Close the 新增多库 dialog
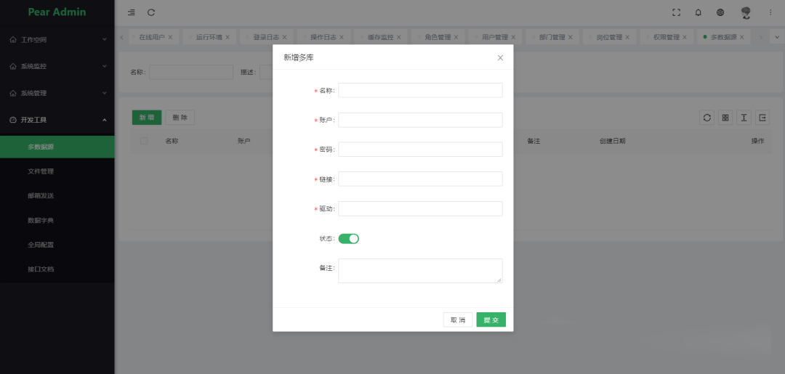This screenshot has width=785, height=374. [500, 57]
